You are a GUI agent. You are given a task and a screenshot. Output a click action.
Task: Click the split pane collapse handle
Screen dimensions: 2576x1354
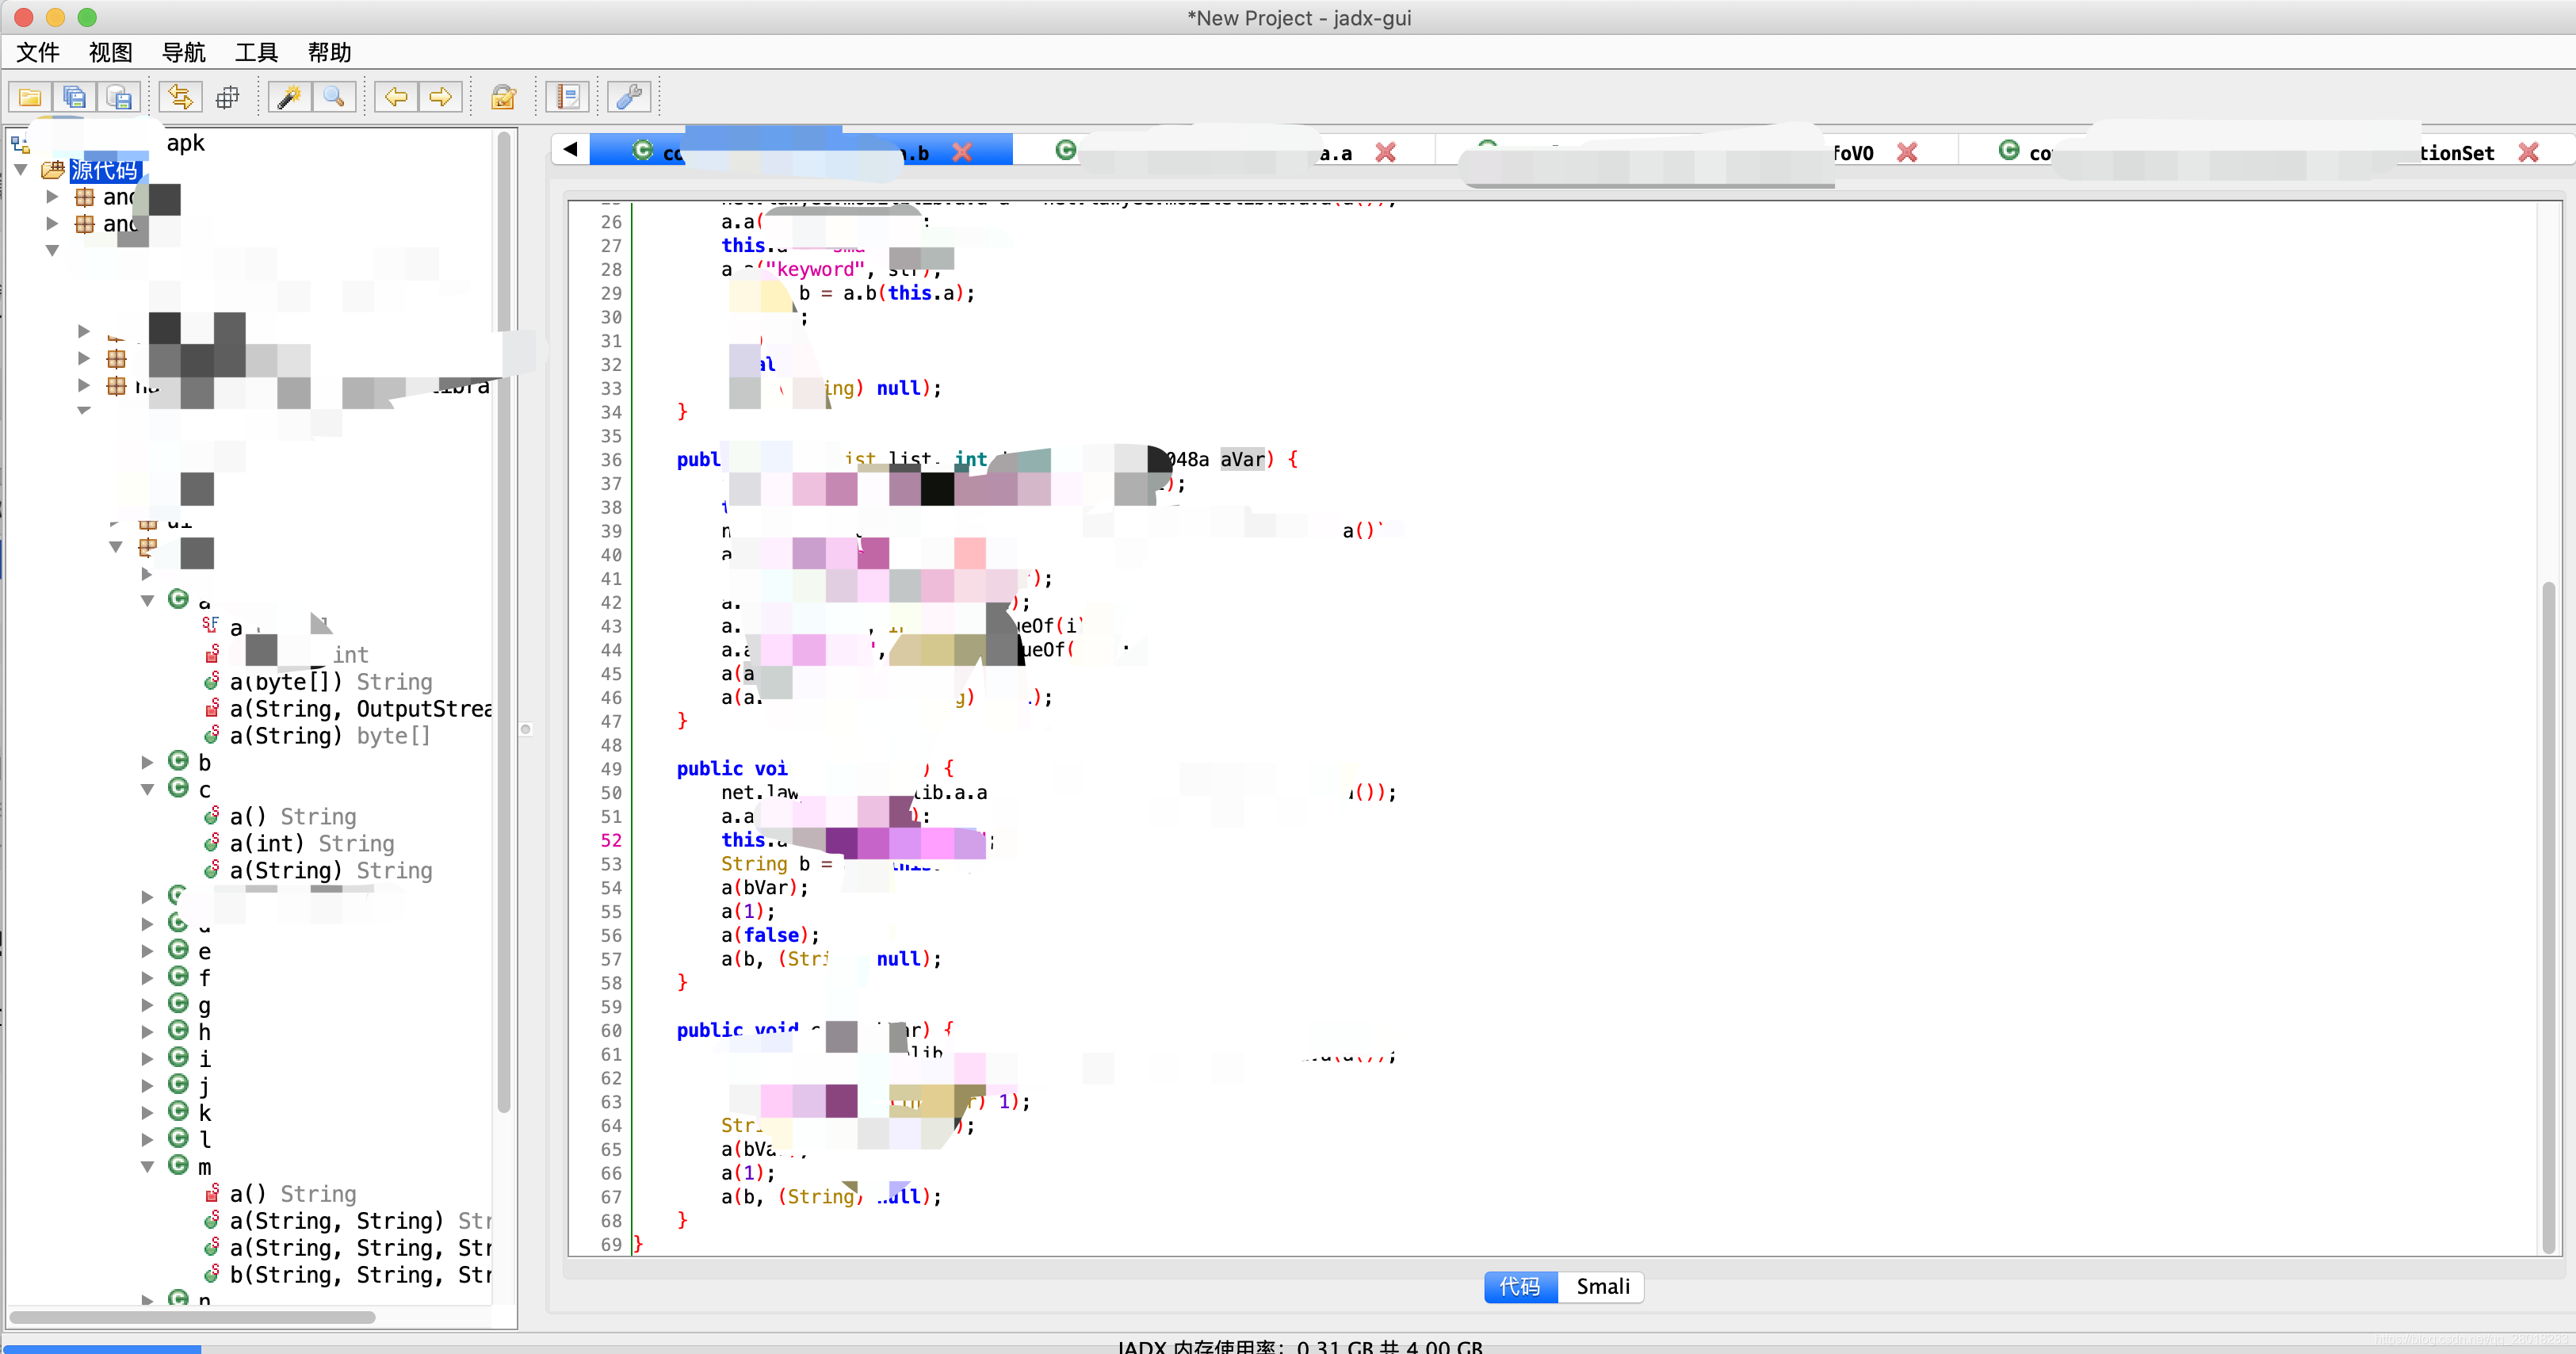pyautogui.click(x=525, y=729)
